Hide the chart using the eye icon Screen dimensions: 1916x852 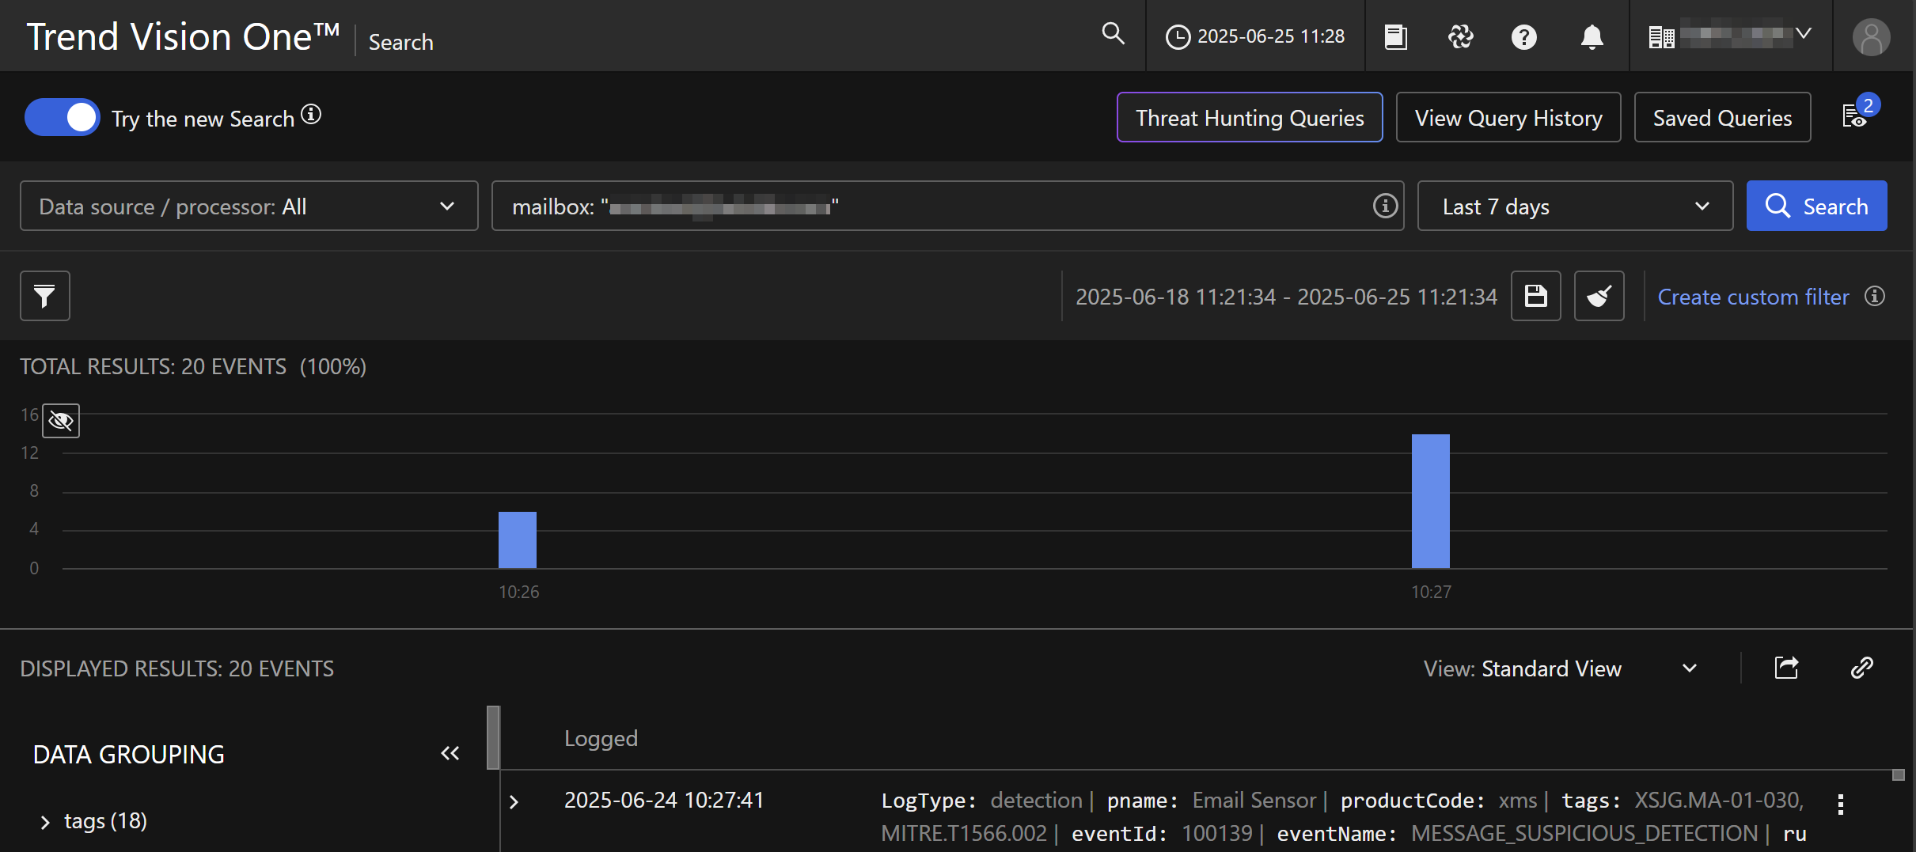point(61,421)
